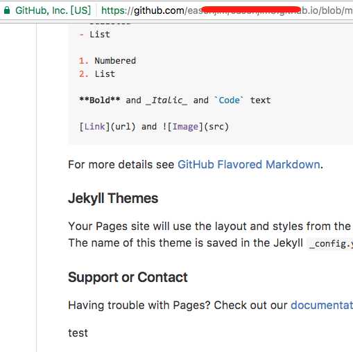Open the GitHub Flavored Markdown link
The height and width of the screenshot is (352, 353).
(249, 164)
